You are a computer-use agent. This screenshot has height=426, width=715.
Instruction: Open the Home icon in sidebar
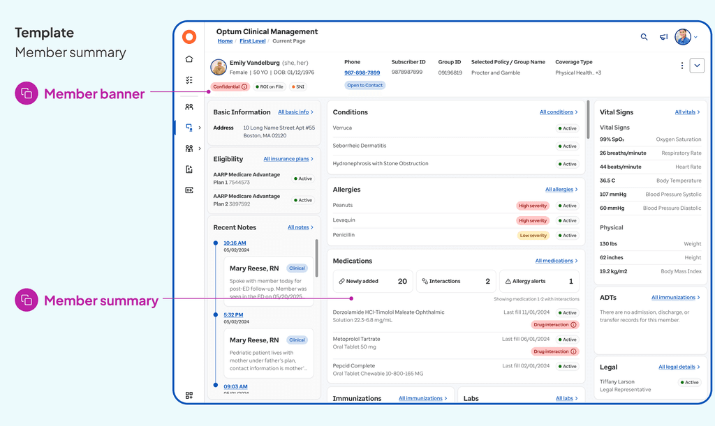tap(189, 59)
